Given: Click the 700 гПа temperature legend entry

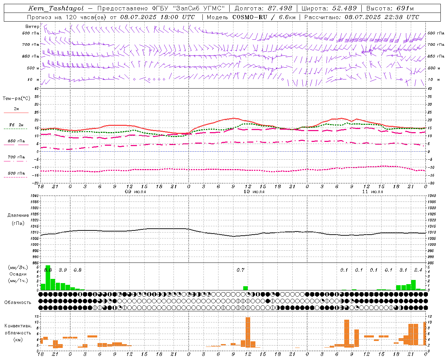Looking at the screenshot, I should pos(16,157).
